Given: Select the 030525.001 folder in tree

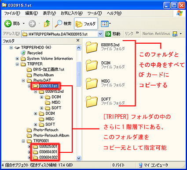Looking at the screenshot, I should point(48,147).
